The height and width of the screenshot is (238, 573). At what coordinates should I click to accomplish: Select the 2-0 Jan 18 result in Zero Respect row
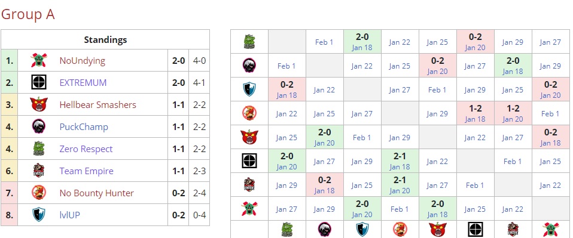(362, 42)
